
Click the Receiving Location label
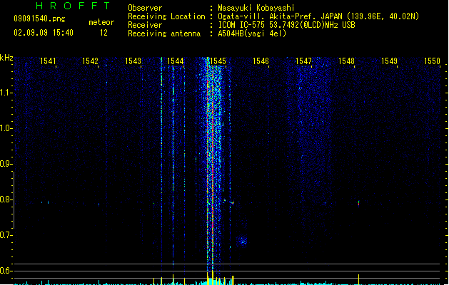(166, 16)
